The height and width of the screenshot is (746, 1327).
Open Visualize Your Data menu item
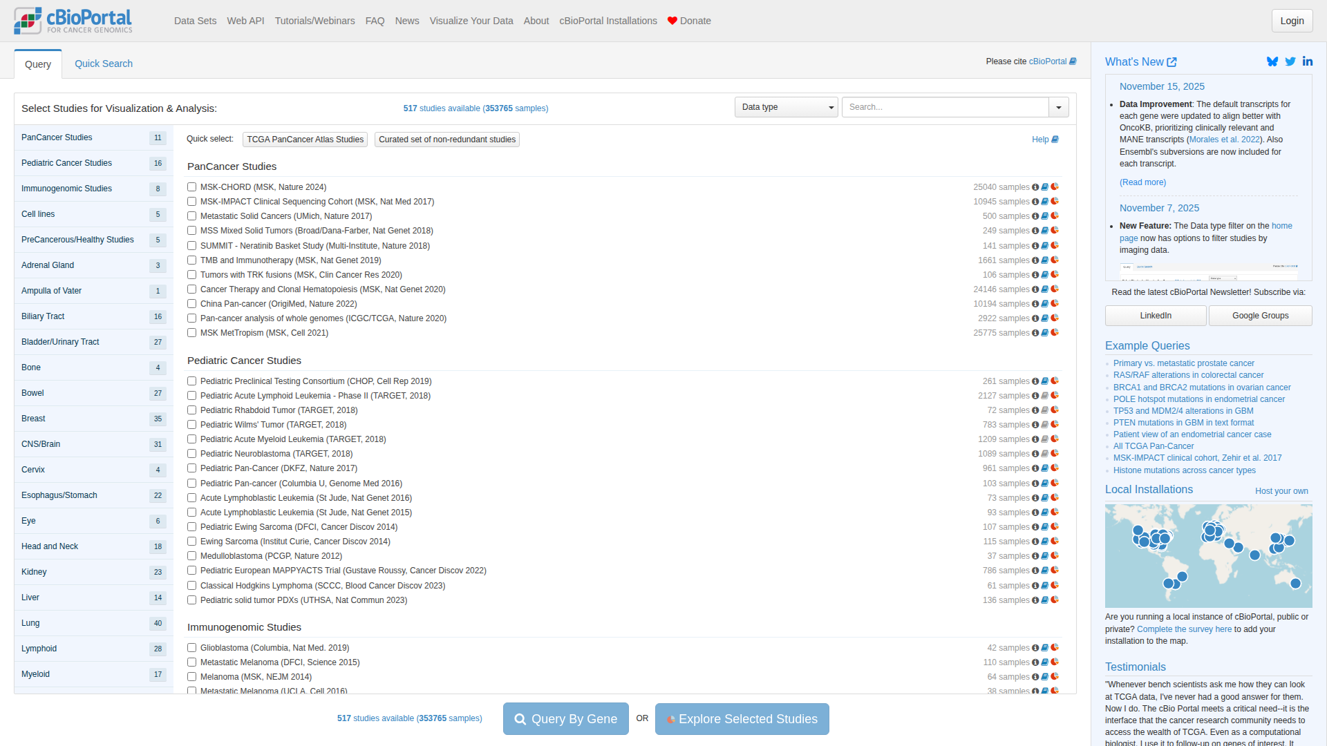(x=471, y=21)
